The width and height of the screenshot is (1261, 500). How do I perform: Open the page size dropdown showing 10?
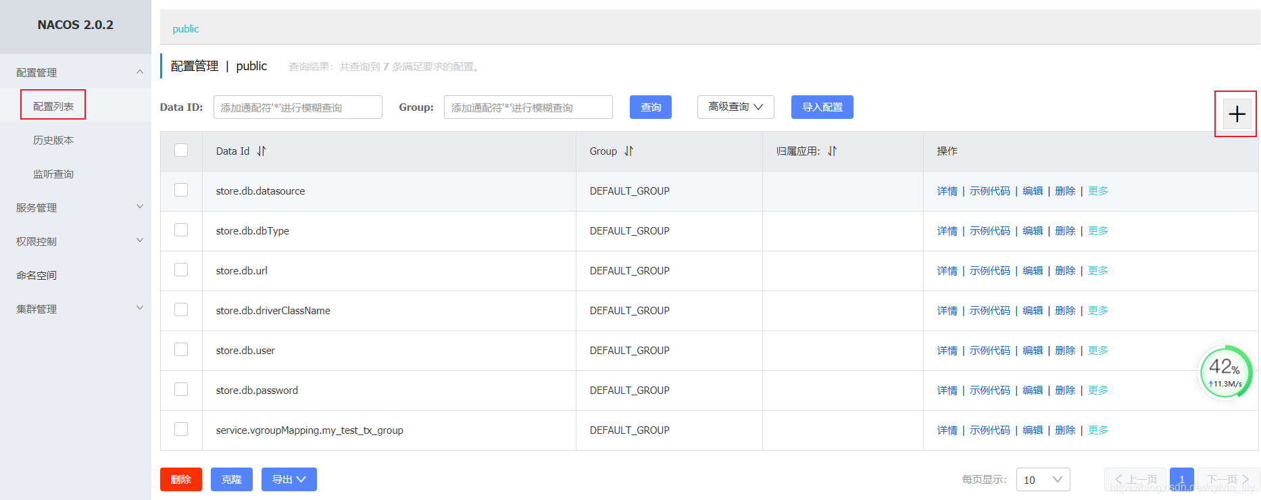tap(1043, 480)
